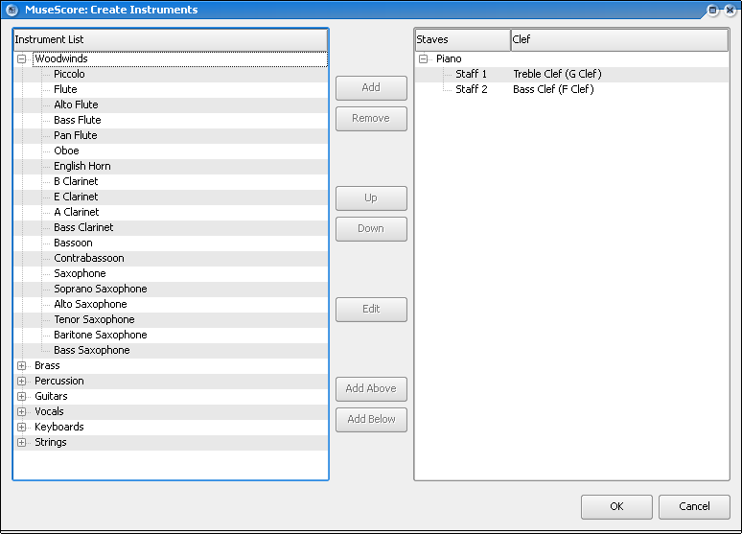
Task: Select the Oboe instrument
Action: point(66,151)
